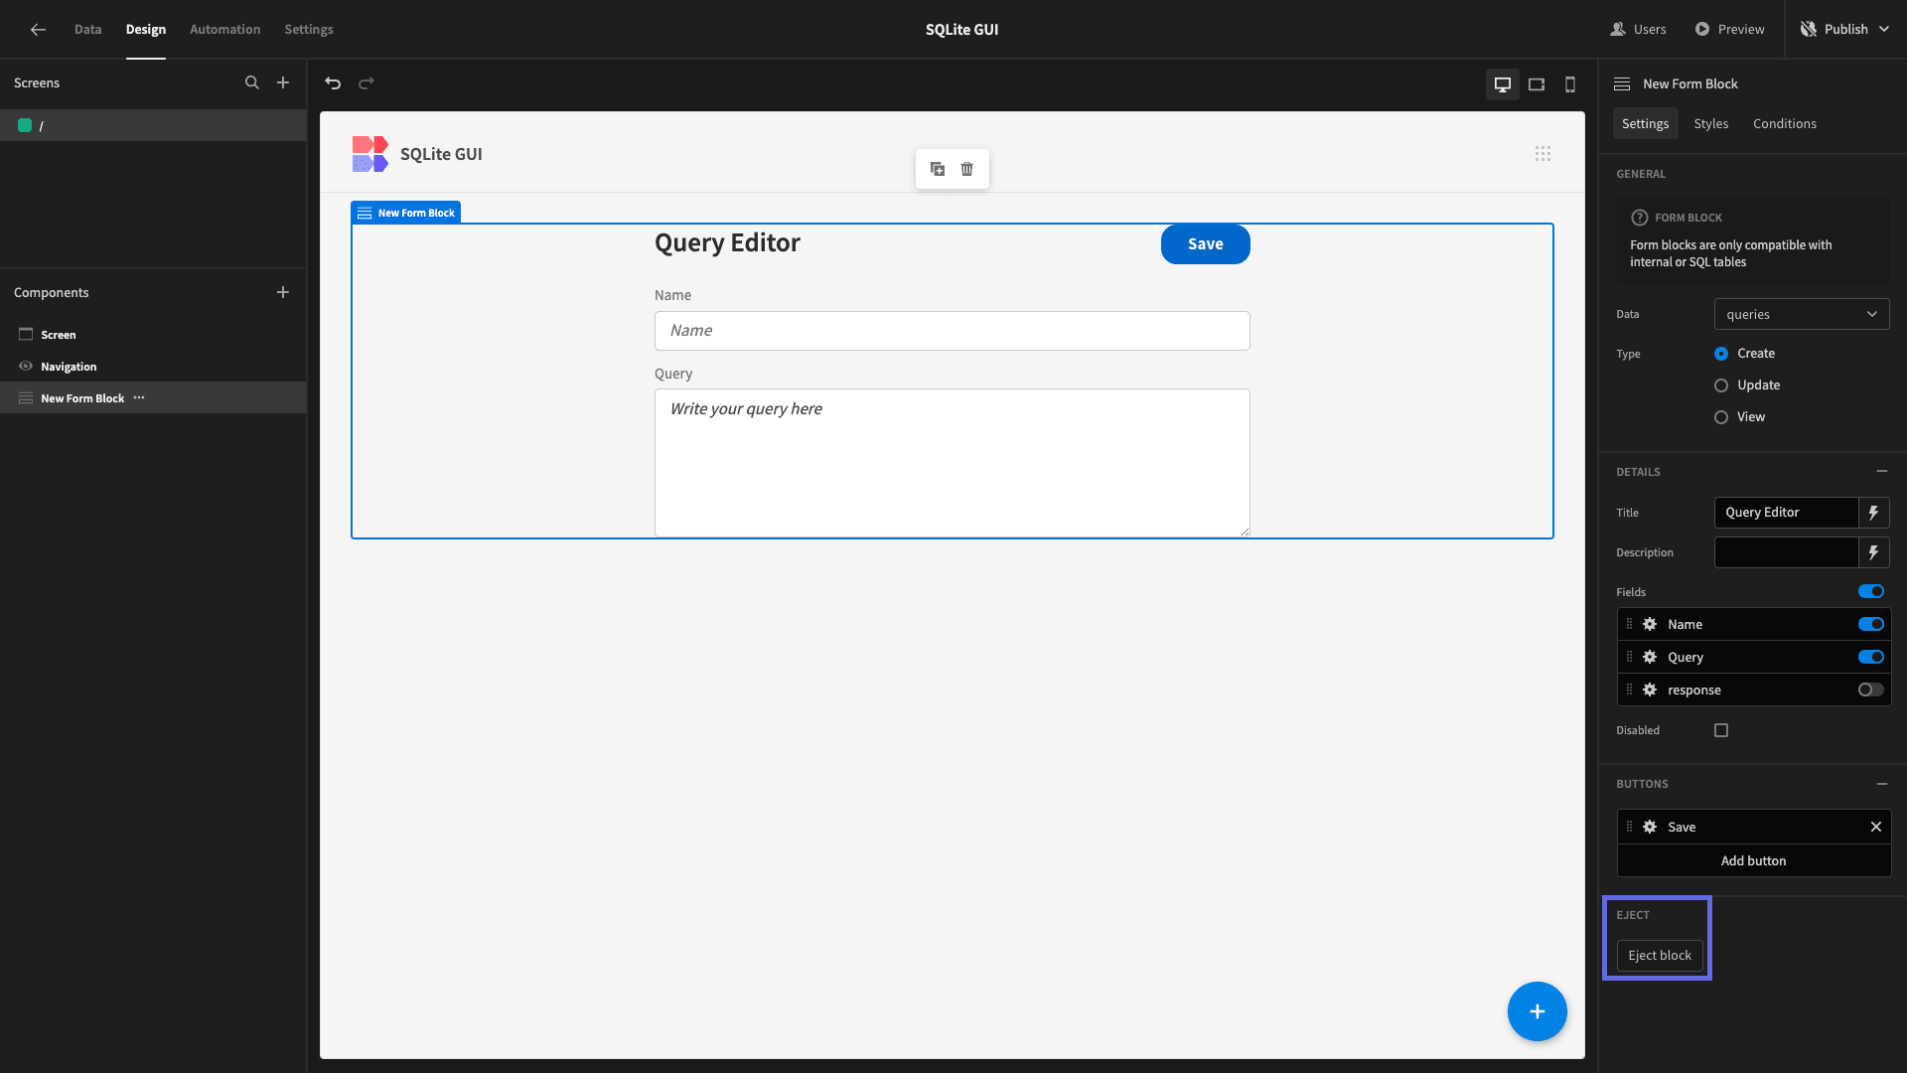The width and height of the screenshot is (1907, 1073).
Task: Check the Disabled checkbox
Action: [x=1721, y=730]
